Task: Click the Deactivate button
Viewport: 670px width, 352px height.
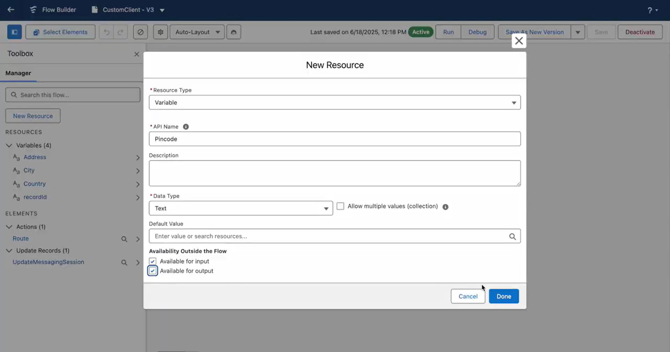Action: 640,32
